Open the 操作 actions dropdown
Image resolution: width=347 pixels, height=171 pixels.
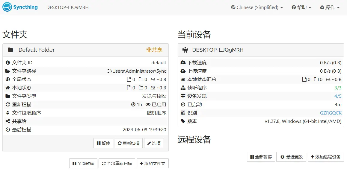[x=330, y=7]
